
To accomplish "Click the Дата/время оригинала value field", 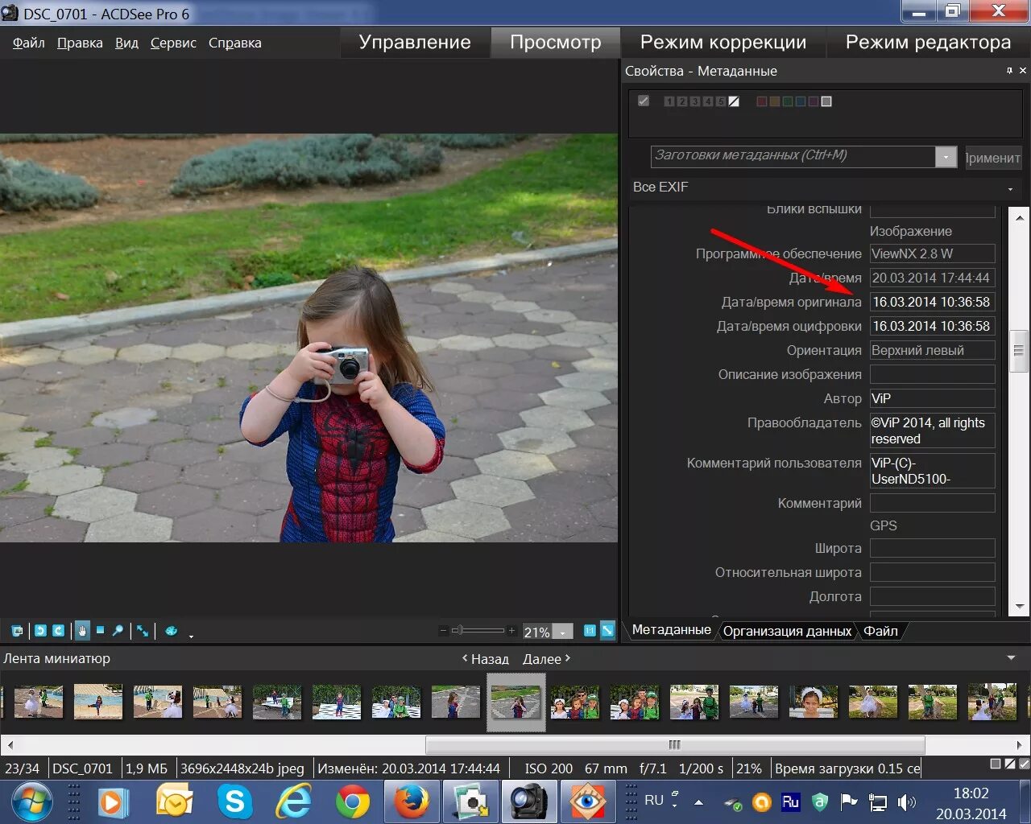I will (933, 302).
